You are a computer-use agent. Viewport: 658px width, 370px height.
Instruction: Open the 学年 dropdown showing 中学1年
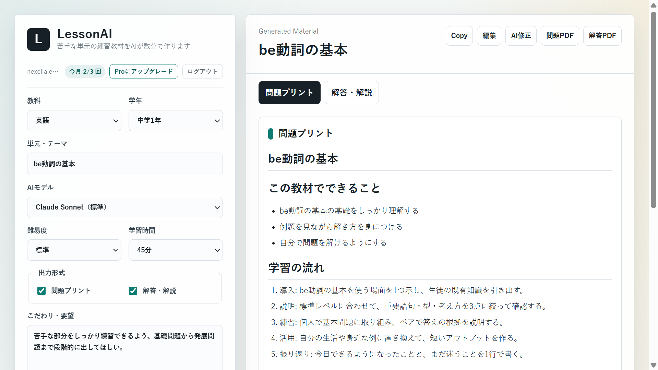[x=176, y=121]
